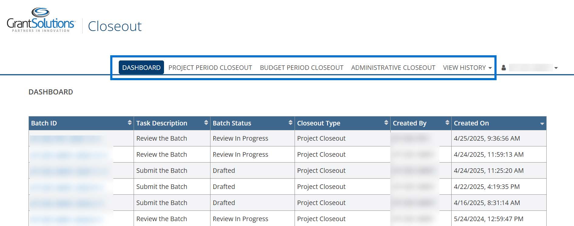The width and height of the screenshot is (574, 226).
Task: Select the Administrative Closeout tab
Action: [x=393, y=68]
